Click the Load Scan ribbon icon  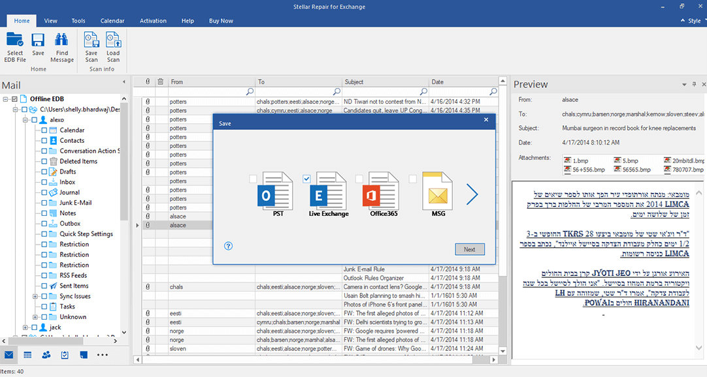[x=113, y=41]
